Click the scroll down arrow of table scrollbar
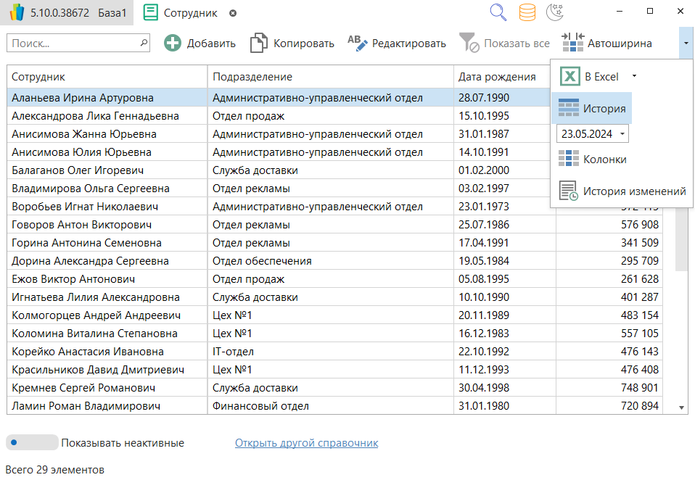Image resolution: width=695 pixels, height=480 pixels. point(681,407)
